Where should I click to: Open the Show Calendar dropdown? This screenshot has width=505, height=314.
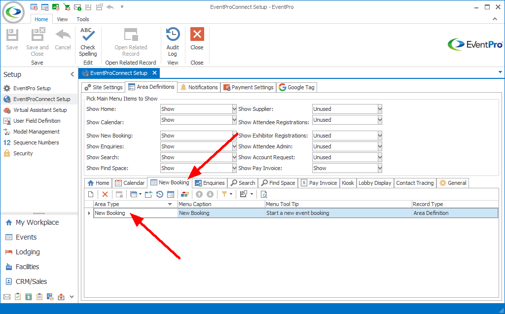coord(234,120)
